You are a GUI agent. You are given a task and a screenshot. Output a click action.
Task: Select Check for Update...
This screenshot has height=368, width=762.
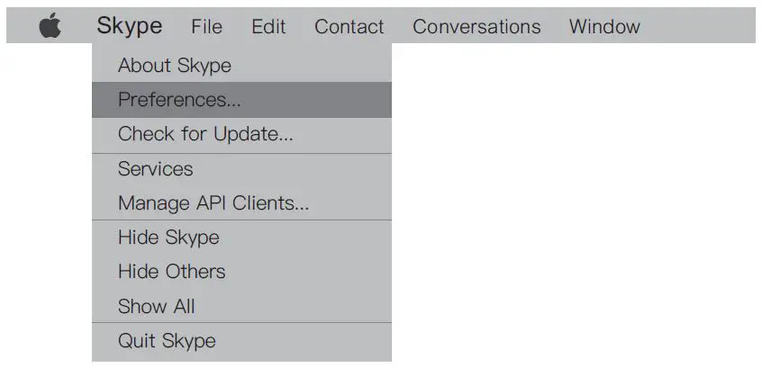pyautogui.click(x=205, y=135)
